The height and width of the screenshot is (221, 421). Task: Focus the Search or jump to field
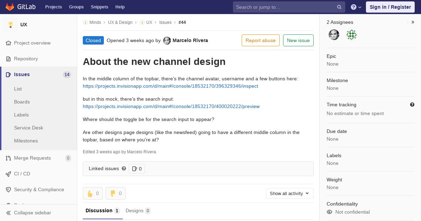click(289, 7)
